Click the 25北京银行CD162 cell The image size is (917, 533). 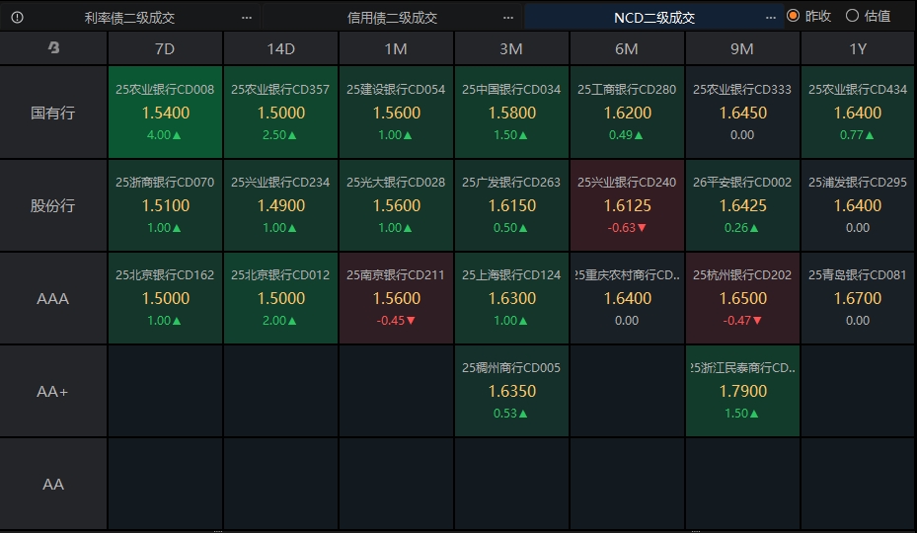pos(165,298)
